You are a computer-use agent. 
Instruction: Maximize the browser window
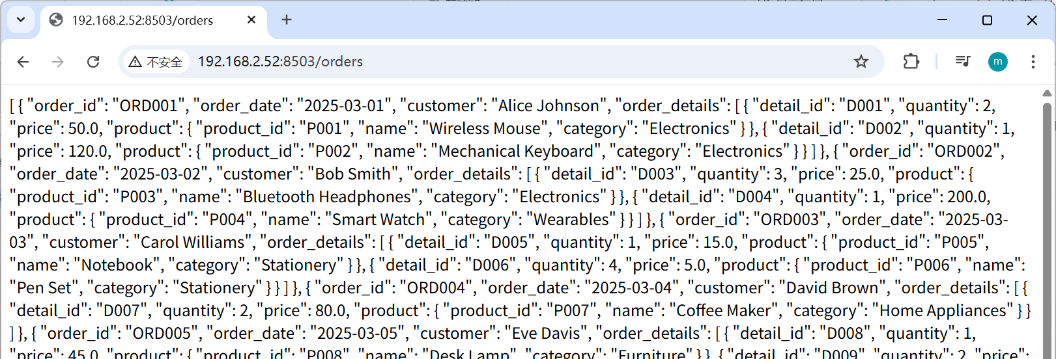click(987, 20)
